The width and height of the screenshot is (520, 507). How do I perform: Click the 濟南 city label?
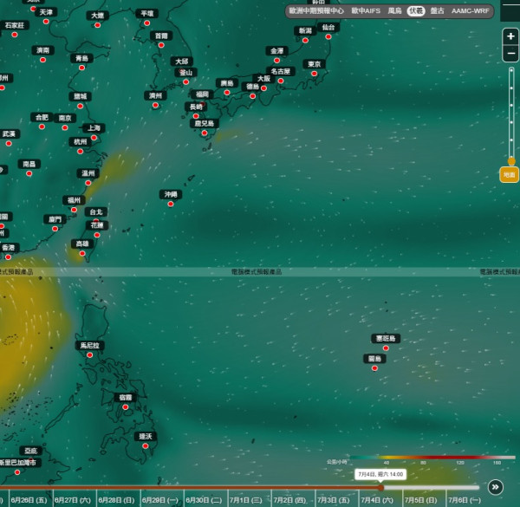tap(42, 50)
